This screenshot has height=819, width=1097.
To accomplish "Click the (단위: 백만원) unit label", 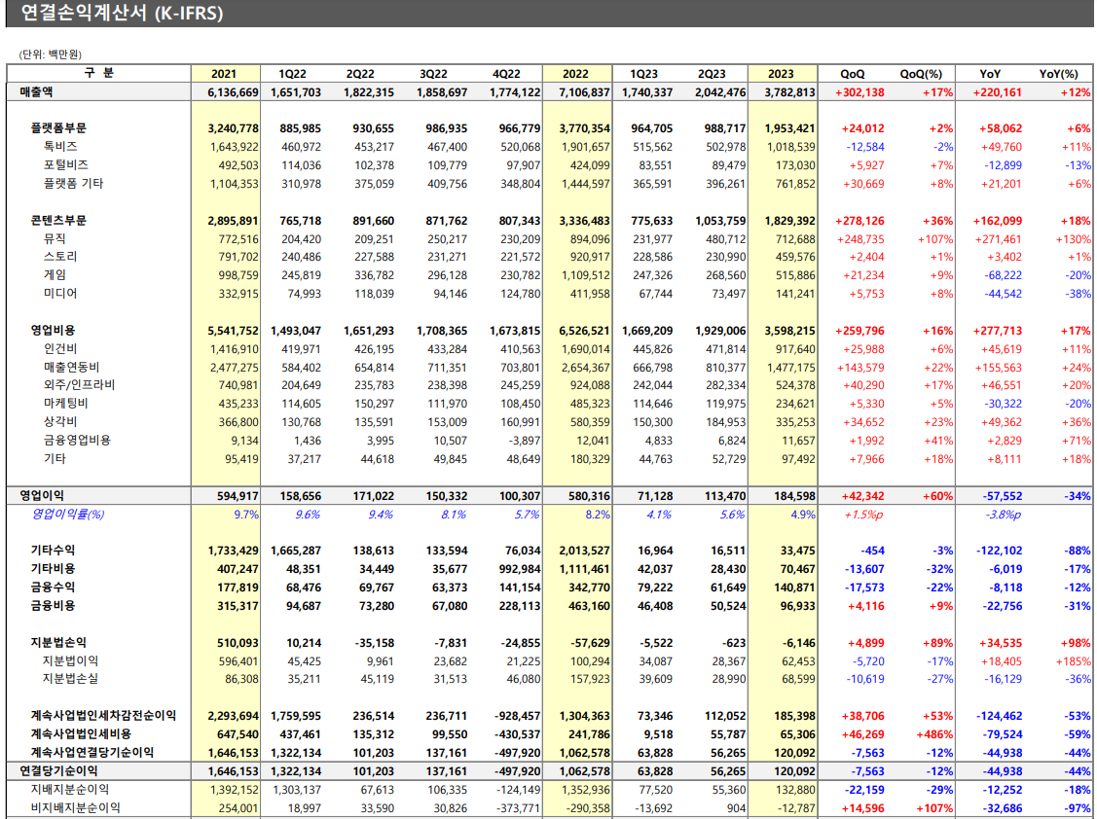I will (50, 54).
